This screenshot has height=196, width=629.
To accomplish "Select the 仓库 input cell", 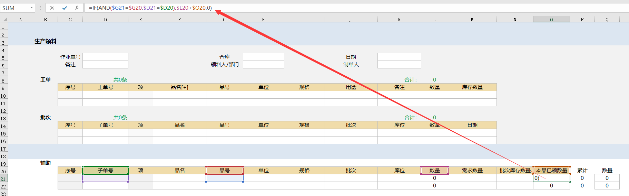I will pos(263,57).
